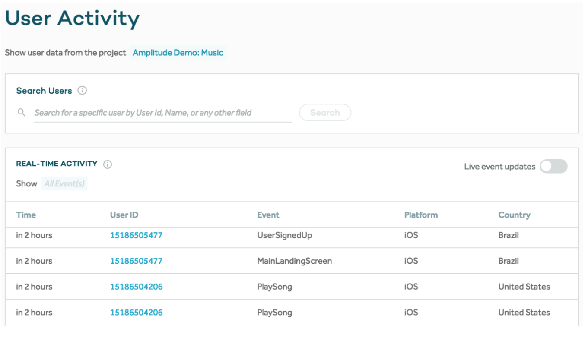The height and width of the screenshot is (341, 585).
Task: Select the MainLandingScreen event entry
Action: click(294, 261)
